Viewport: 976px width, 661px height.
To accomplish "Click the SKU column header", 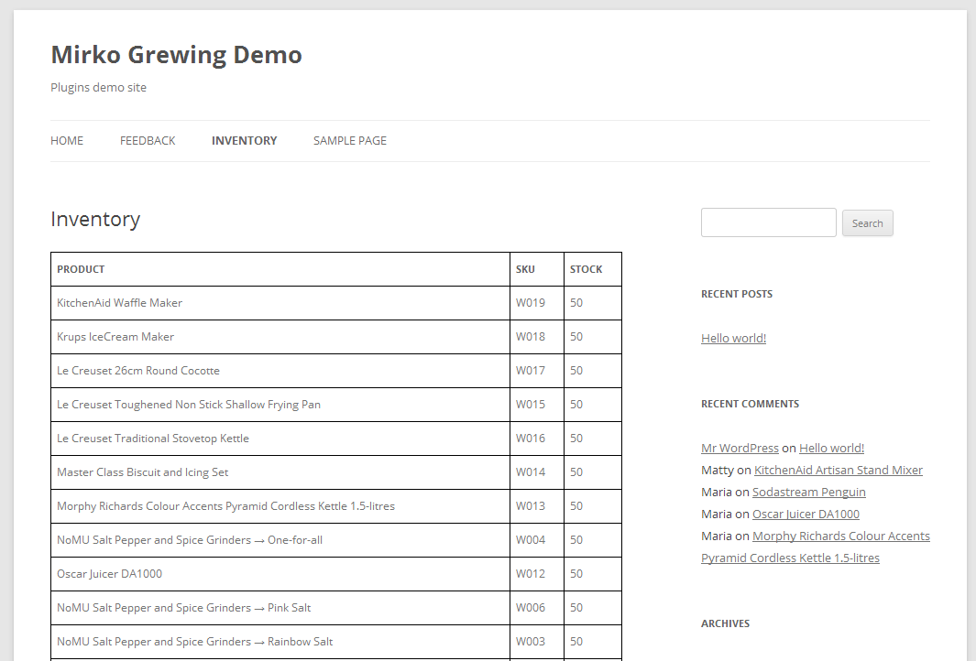I will coord(536,269).
